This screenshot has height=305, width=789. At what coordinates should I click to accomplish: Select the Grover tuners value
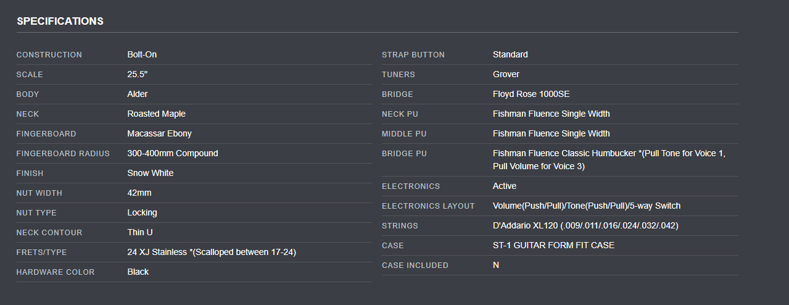tap(506, 74)
